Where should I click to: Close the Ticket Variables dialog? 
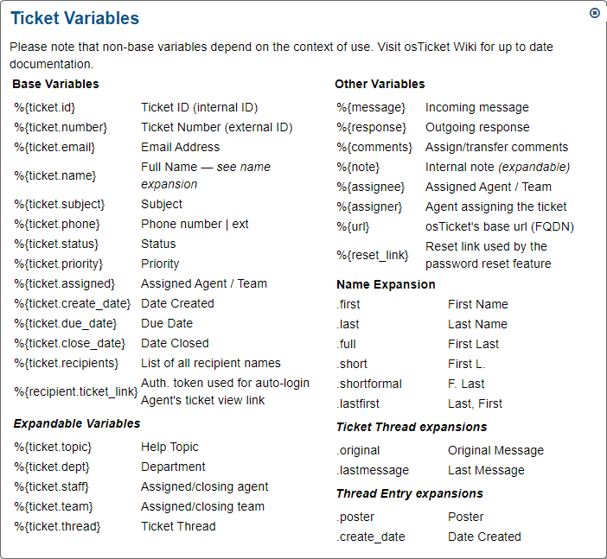click(x=595, y=13)
